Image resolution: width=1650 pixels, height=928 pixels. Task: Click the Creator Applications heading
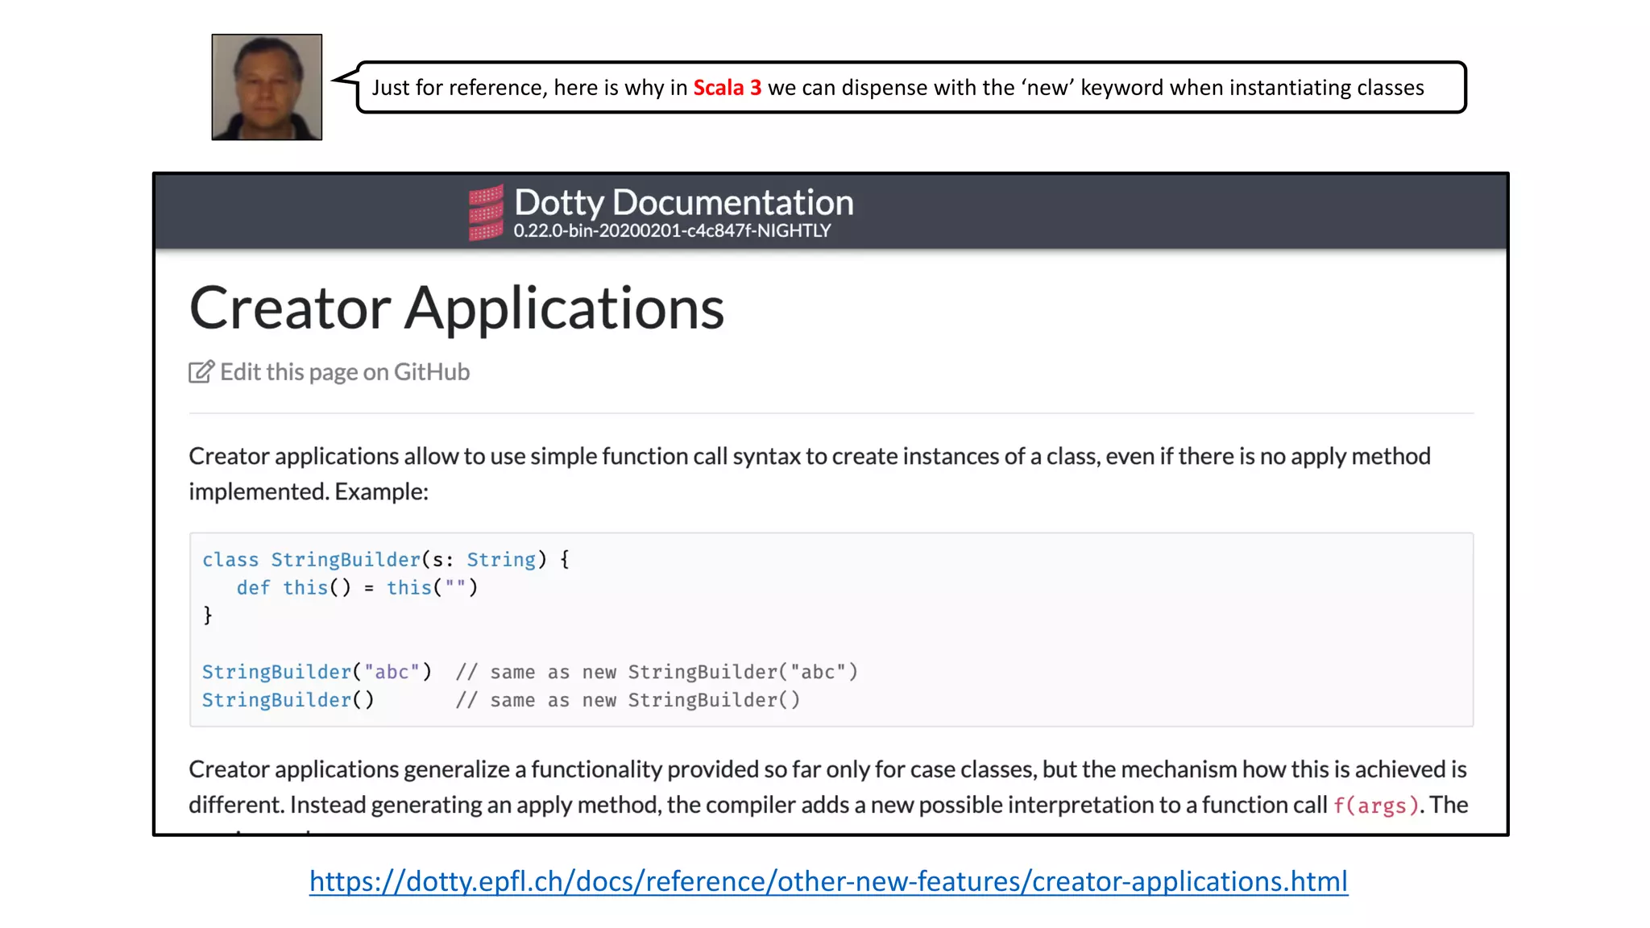457,308
